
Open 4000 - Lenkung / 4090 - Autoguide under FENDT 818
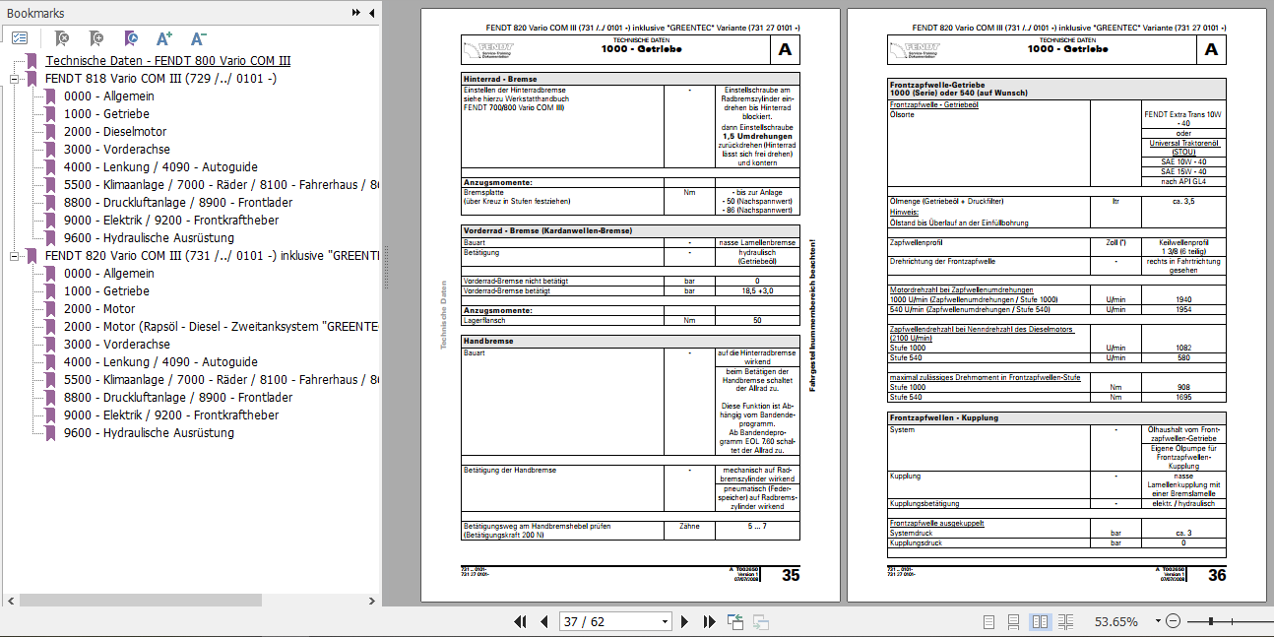click(160, 167)
